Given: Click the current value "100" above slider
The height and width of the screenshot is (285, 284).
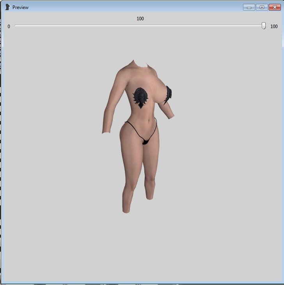Looking at the screenshot, I should [140, 19].
